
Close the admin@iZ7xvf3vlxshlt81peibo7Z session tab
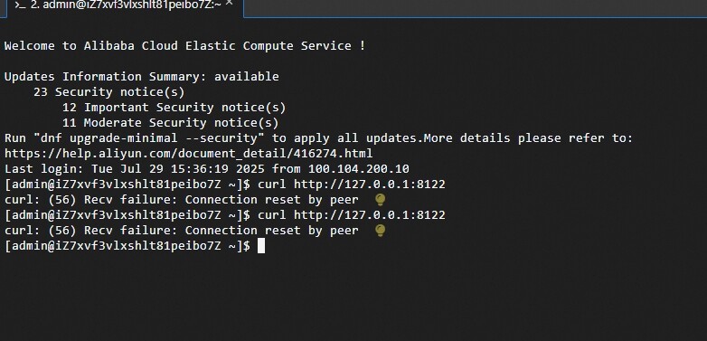[229, 3]
